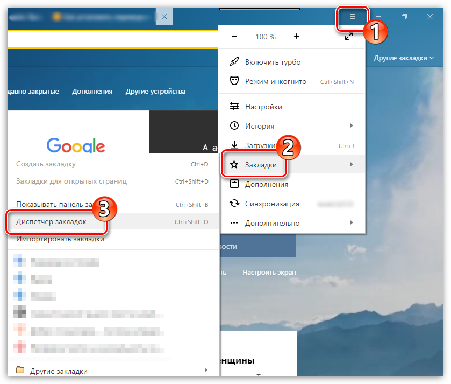Close the current browser tab
The image size is (451, 384).
click(164, 17)
